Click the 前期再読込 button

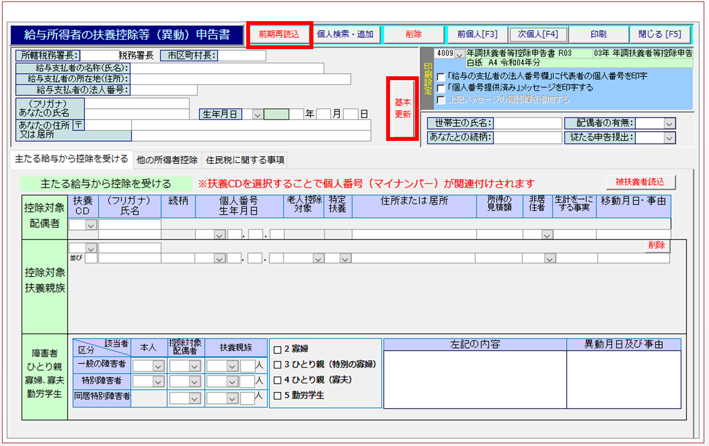279,34
